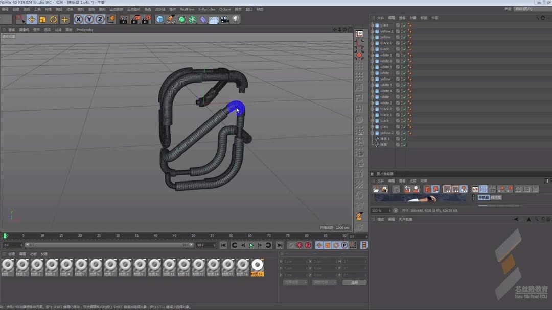
Task: Click the light object icon in the toolbar
Action: (235, 19)
